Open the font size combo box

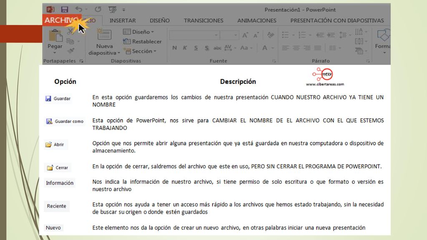(229, 35)
